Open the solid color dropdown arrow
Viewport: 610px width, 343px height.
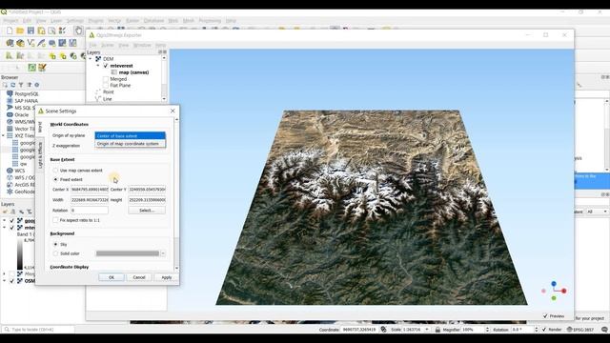pos(163,253)
